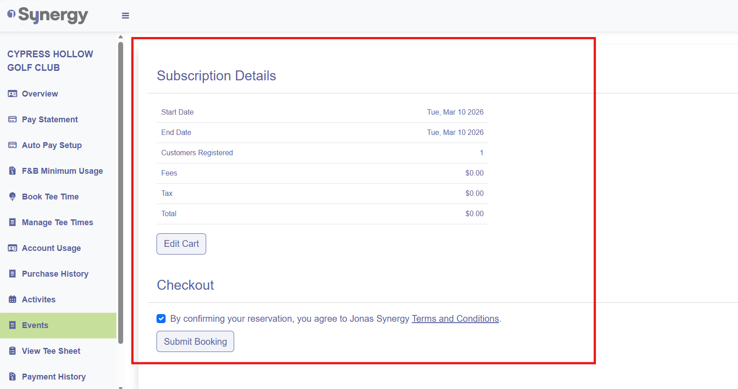Click the Synergy logo

[x=48, y=15]
